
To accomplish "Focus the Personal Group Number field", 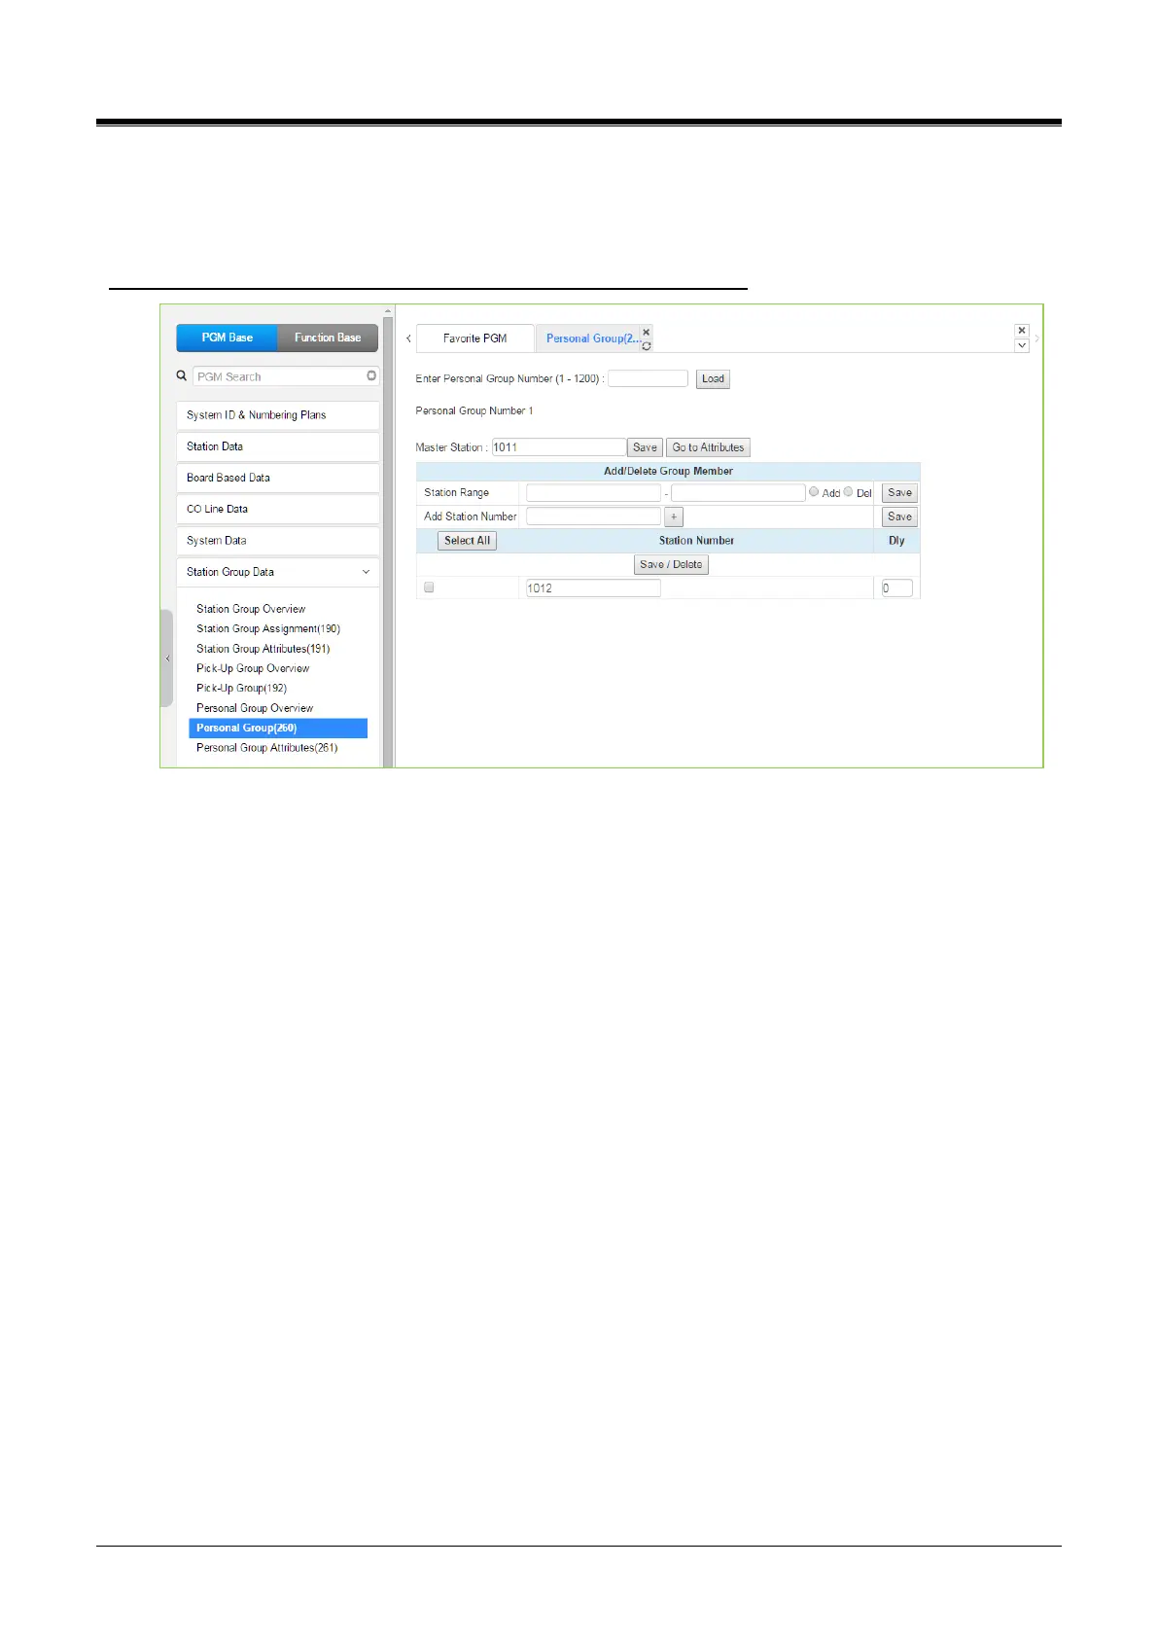I will click(x=648, y=378).
